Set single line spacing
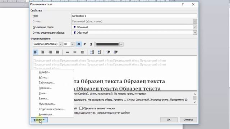This screenshot has width=230, height=129. (x=68, y=52)
